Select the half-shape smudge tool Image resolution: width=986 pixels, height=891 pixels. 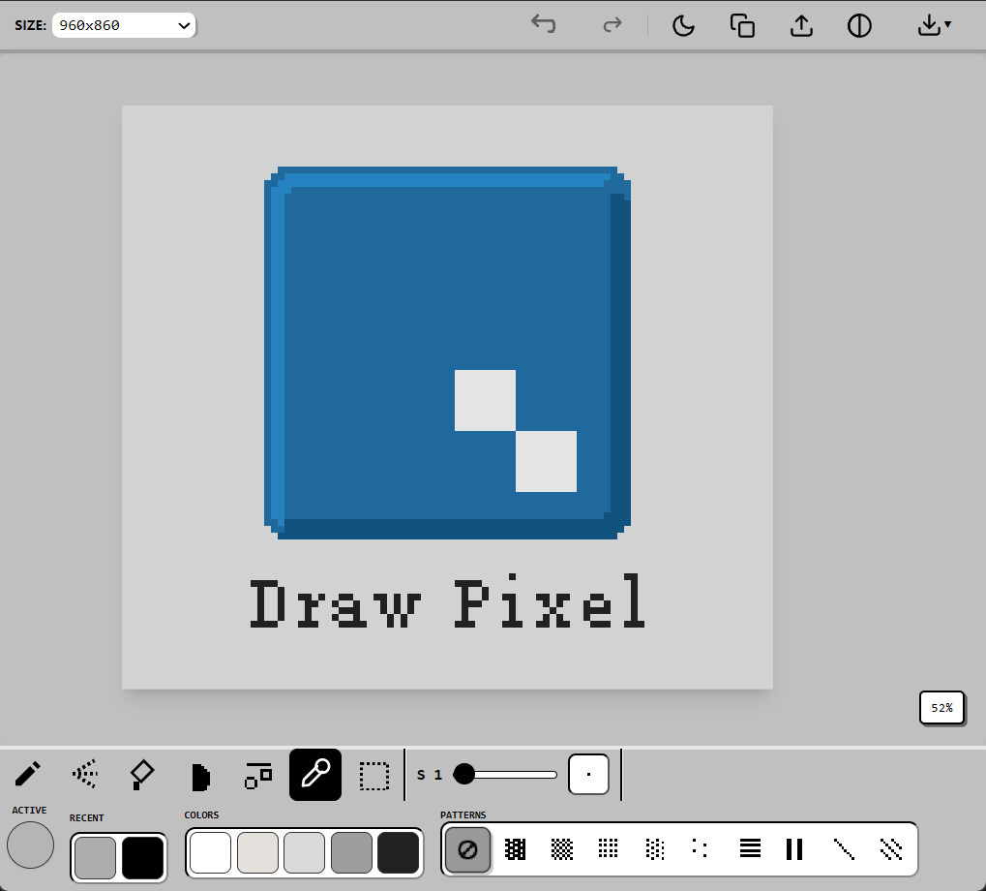point(200,775)
